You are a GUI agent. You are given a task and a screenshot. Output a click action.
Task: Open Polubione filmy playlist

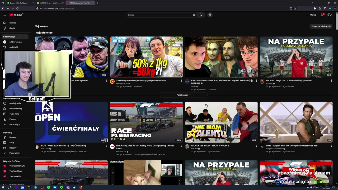[x=15, y=109]
